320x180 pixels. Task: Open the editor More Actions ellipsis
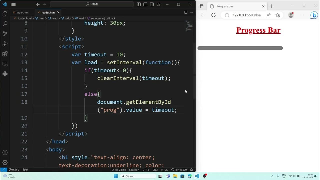191,12
